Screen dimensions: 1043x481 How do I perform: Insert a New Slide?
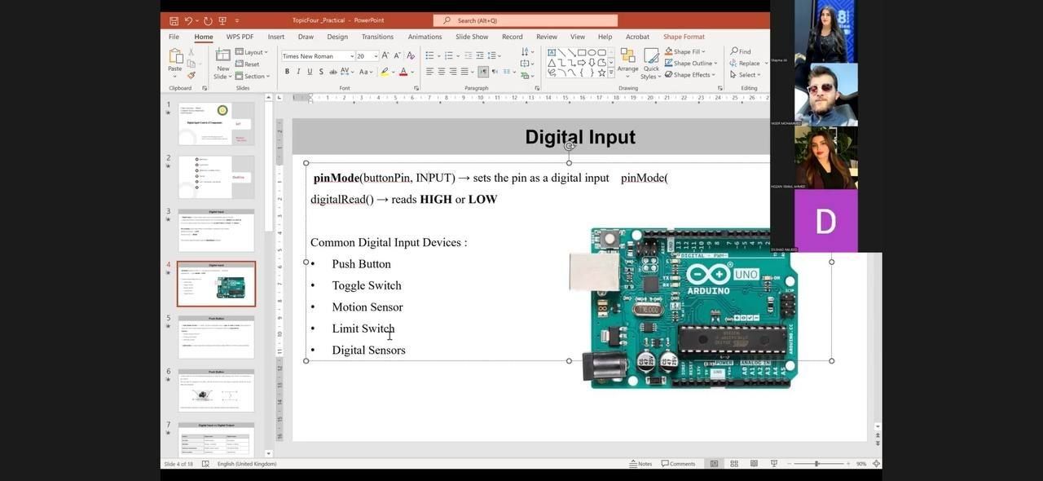222,58
